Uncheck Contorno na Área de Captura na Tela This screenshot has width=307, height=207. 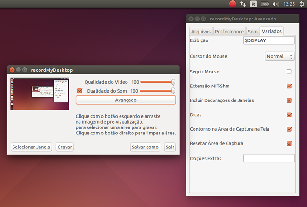pyautogui.click(x=289, y=129)
